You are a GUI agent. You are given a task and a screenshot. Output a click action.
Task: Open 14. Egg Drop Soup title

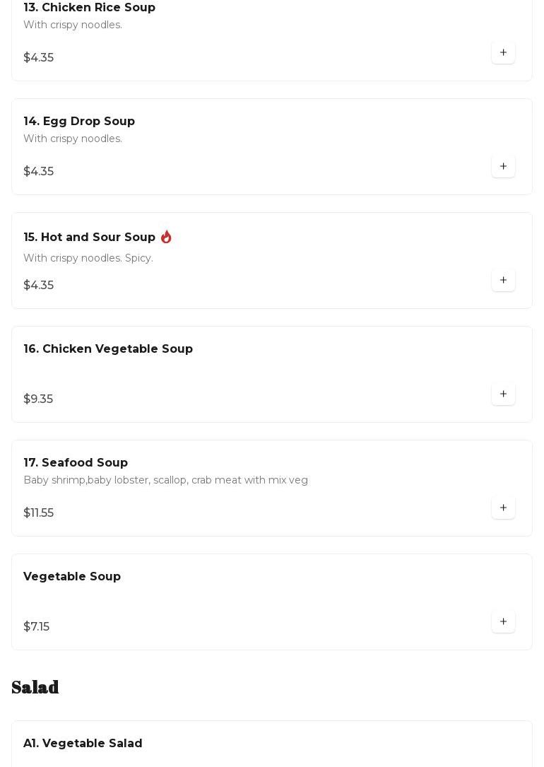79,122
